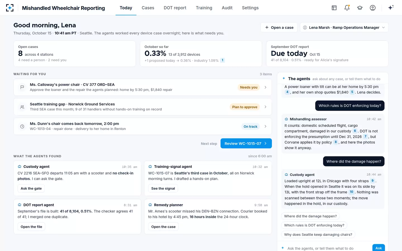This screenshot has height=251, width=402.
Task: Expand Ms. Dunn's chair row chevron
Action: pyautogui.click(x=265, y=126)
